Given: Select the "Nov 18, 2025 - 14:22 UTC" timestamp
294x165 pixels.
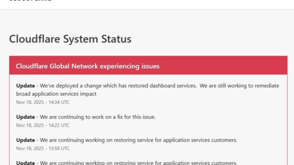Looking at the screenshot, I should tap(43, 125).
